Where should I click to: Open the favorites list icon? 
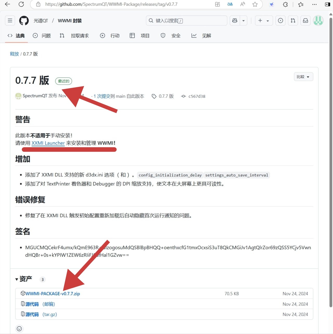point(301,4)
